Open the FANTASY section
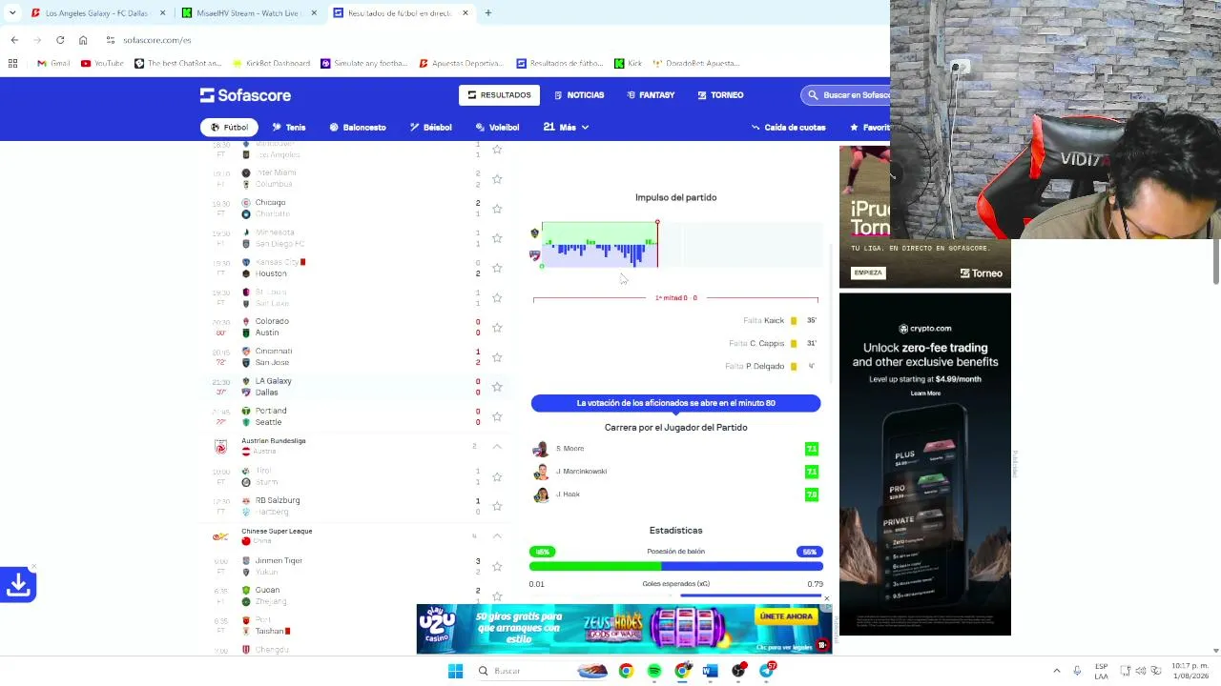Image resolution: width=1221 pixels, height=686 pixels. pos(651,95)
